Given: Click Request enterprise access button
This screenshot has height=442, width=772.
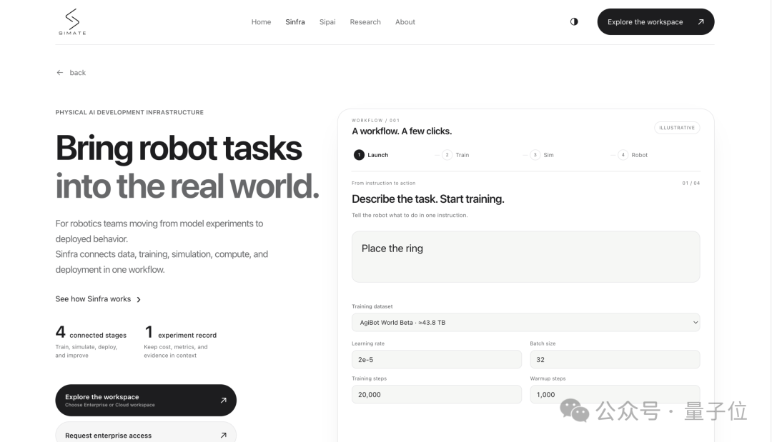Looking at the screenshot, I should pyautogui.click(x=146, y=432).
